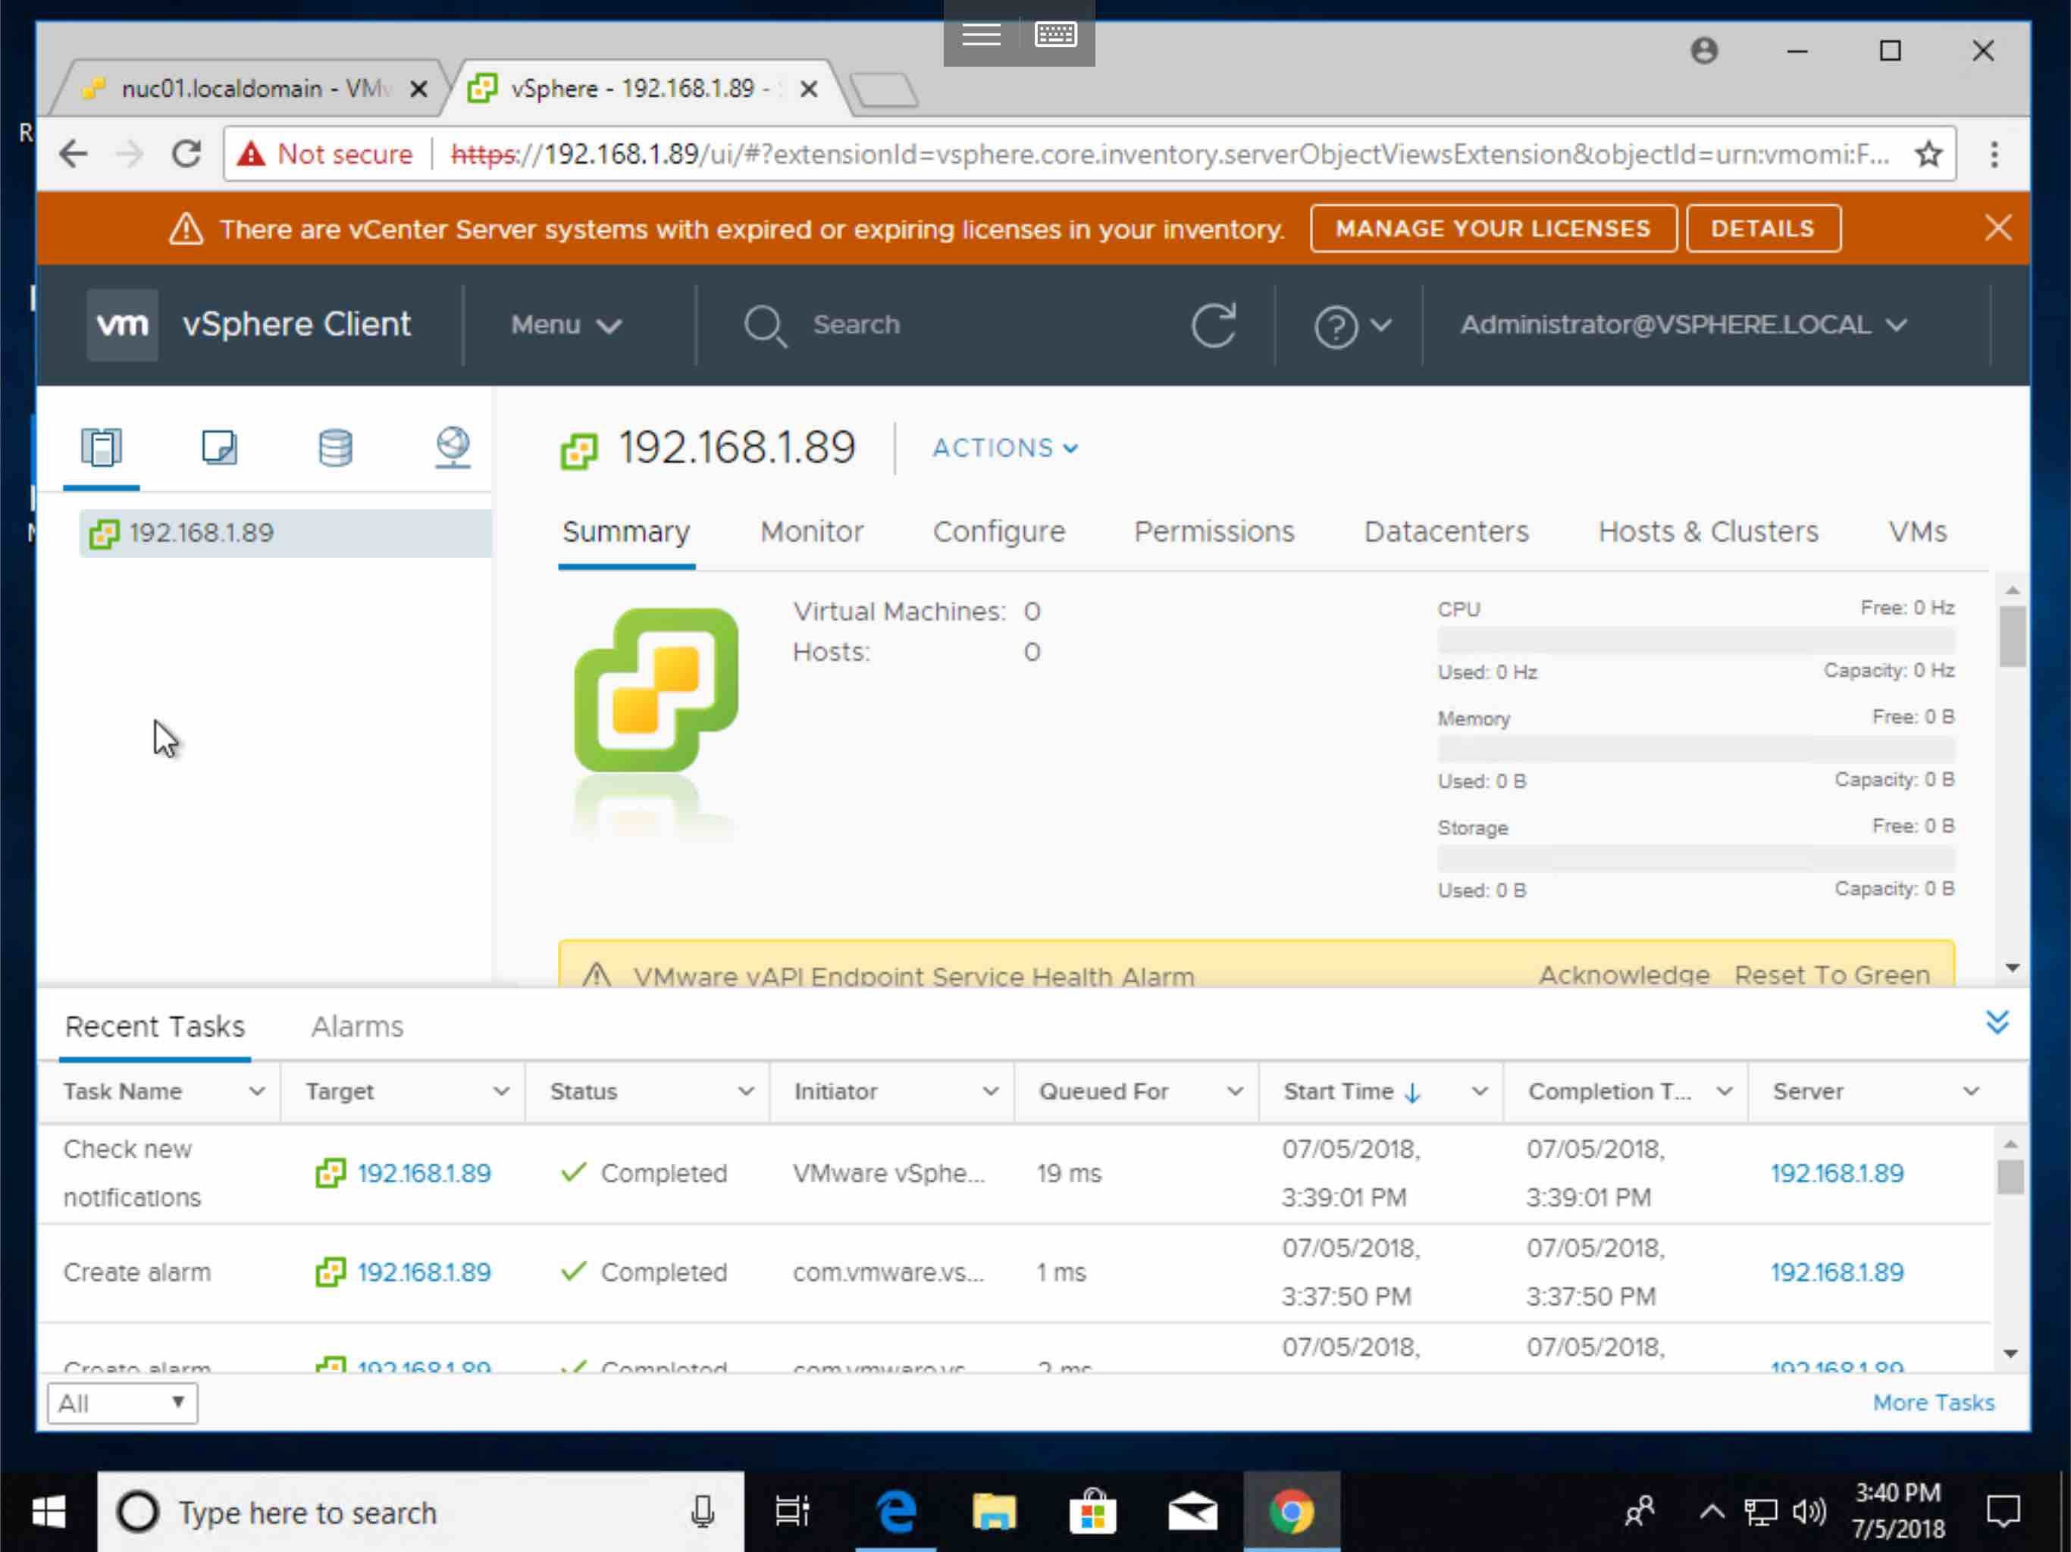
Task: Open the Windows action center notifications icon
Action: coord(2003,1511)
